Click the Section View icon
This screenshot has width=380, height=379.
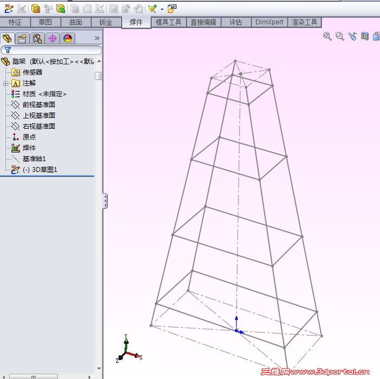pyautogui.click(x=364, y=36)
